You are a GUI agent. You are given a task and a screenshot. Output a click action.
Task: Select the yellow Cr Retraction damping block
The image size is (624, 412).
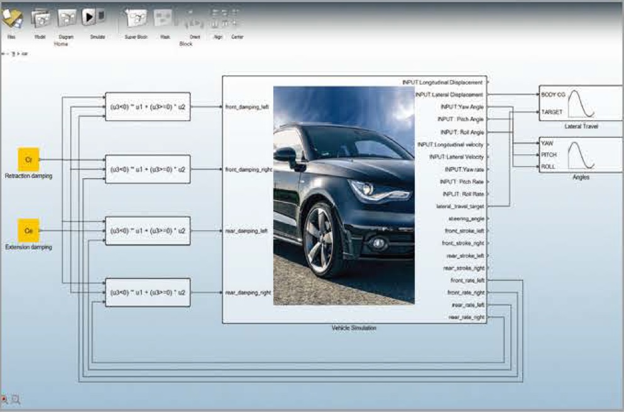[28, 160]
